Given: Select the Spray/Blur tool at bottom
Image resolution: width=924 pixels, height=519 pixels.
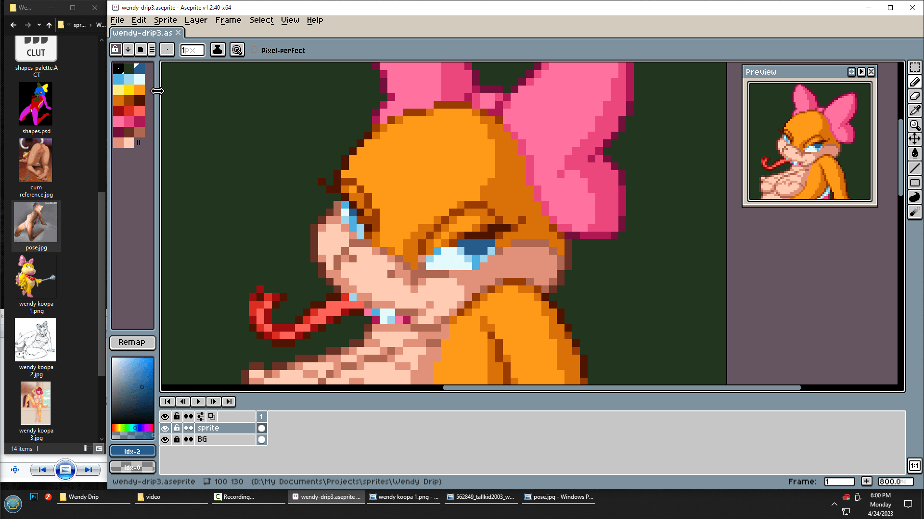Looking at the screenshot, I should [x=914, y=211].
